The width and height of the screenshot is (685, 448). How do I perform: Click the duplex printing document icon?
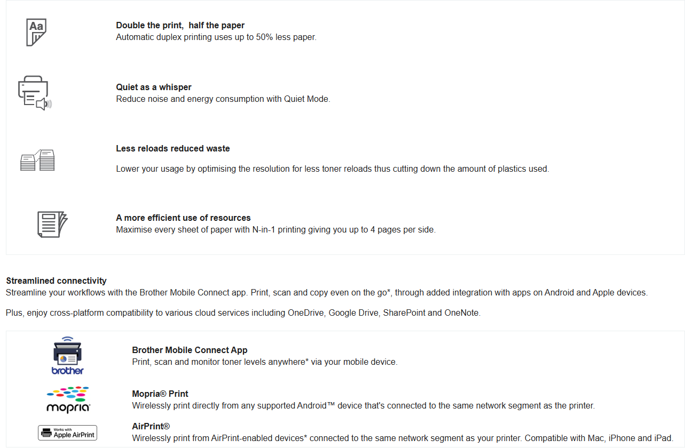pos(36,32)
